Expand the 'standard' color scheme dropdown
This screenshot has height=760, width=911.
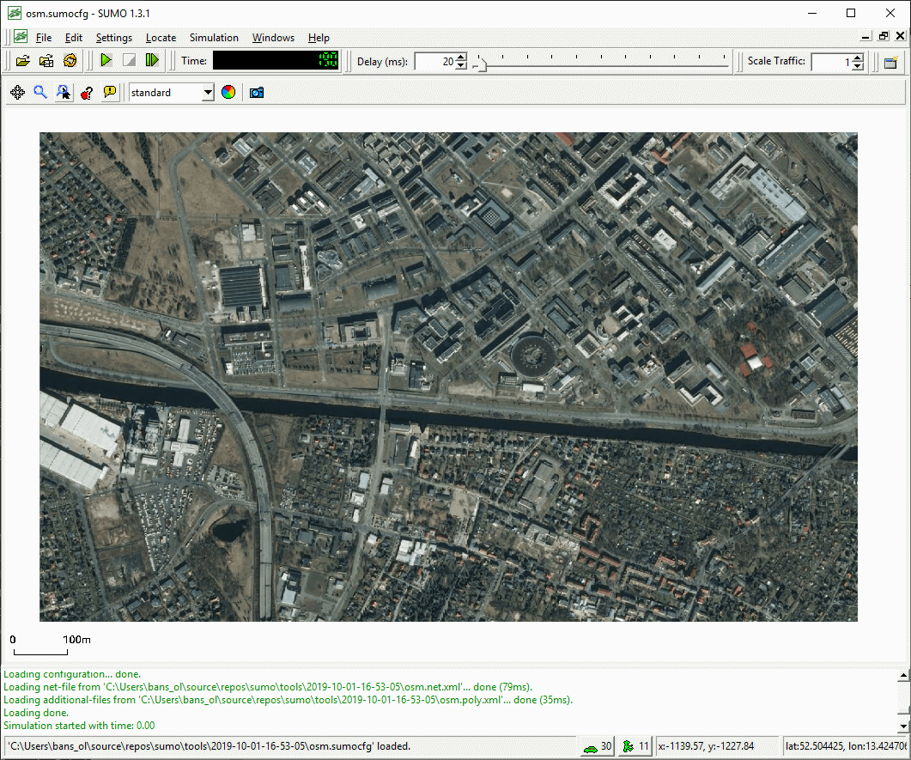coord(208,93)
